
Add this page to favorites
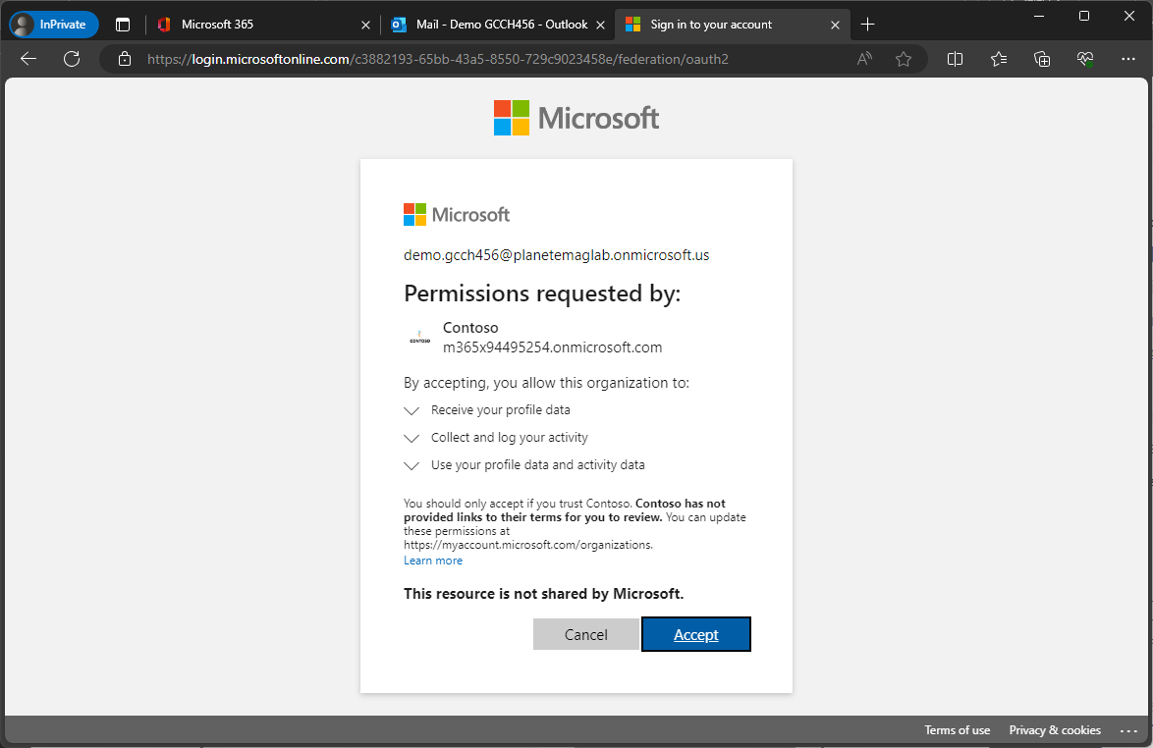(x=904, y=59)
